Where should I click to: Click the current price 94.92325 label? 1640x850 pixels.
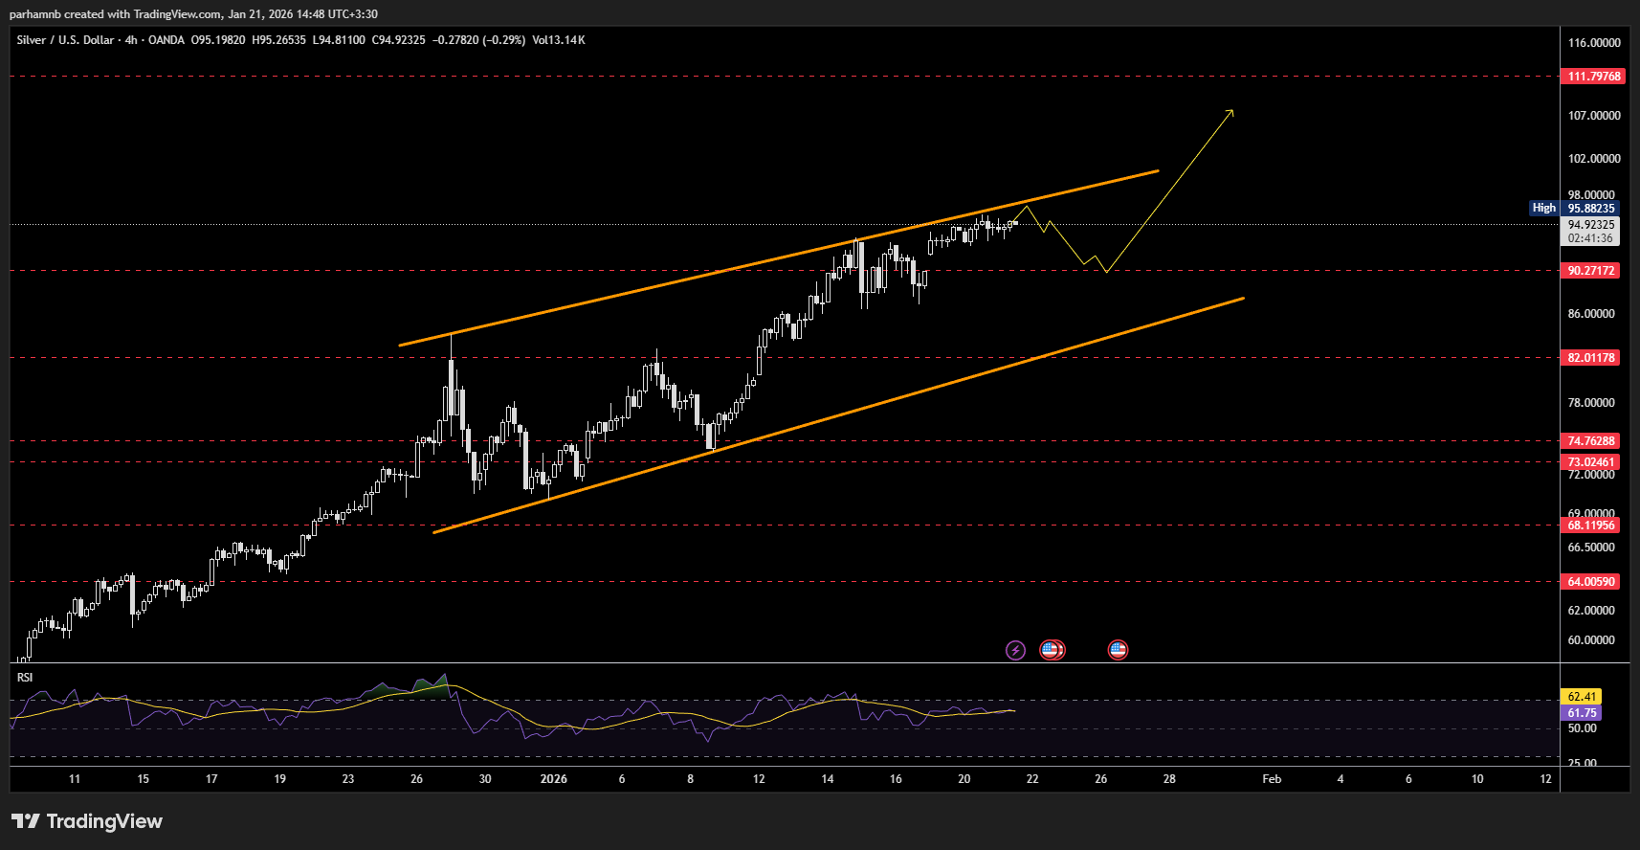pyautogui.click(x=1590, y=225)
